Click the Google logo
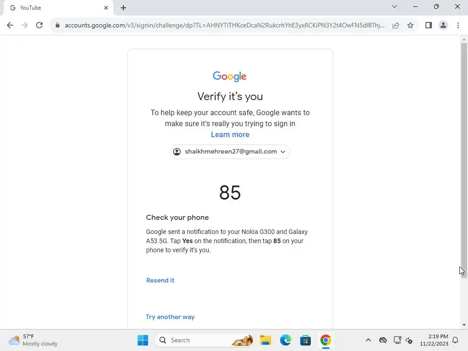The height and width of the screenshot is (351, 468). (x=229, y=76)
